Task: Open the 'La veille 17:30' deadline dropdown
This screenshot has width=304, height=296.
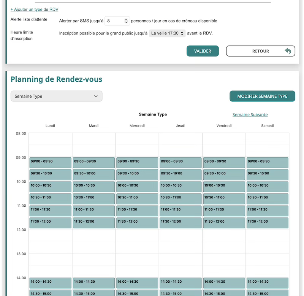Action: pos(167,33)
